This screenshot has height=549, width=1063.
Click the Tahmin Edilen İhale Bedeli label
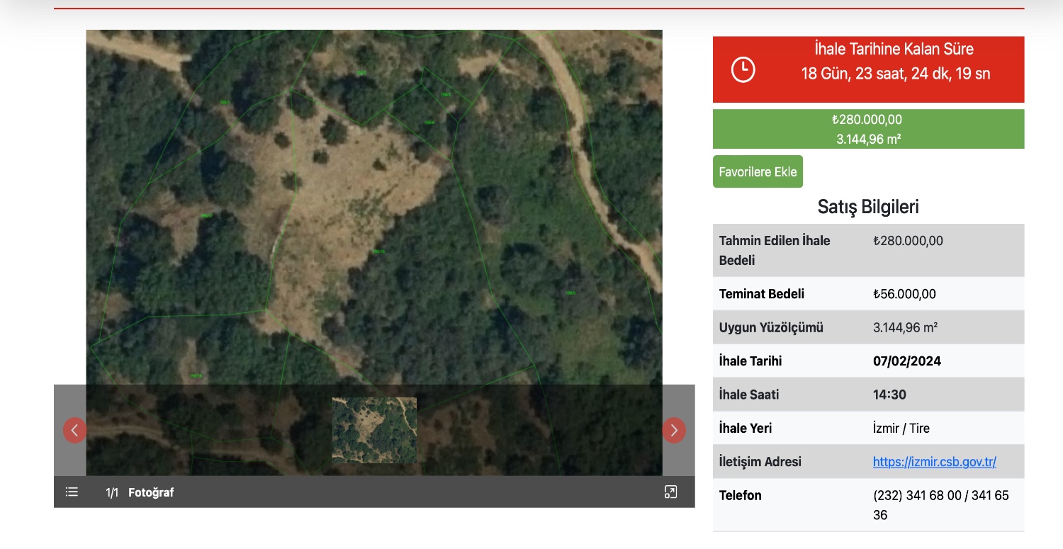[x=774, y=250]
